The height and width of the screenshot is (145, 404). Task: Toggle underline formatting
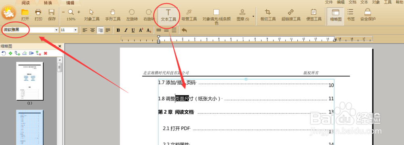pos(133,30)
